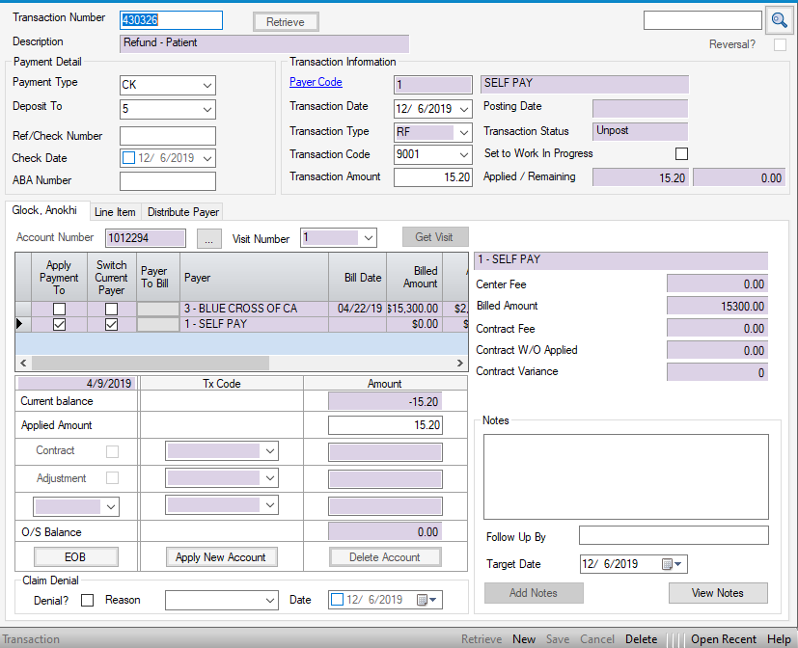Click inside the Ref/Check Number field

pyautogui.click(x=168, y=136)
